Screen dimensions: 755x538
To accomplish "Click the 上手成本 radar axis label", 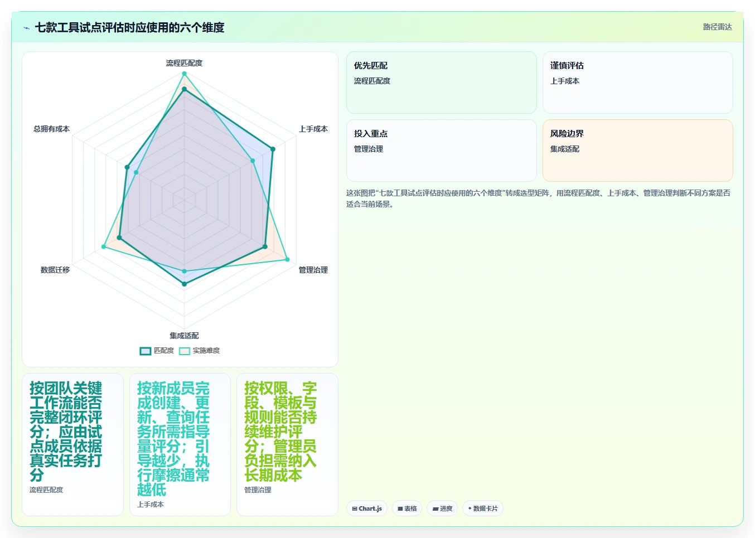I will [x=313, y=129].
